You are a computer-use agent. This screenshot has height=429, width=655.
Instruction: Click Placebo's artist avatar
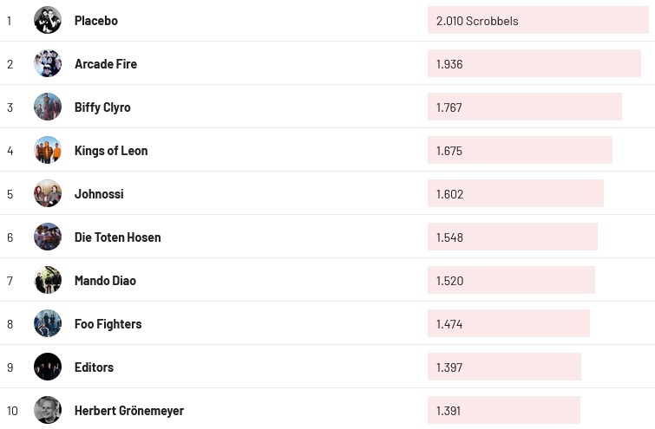pos(48,20)
